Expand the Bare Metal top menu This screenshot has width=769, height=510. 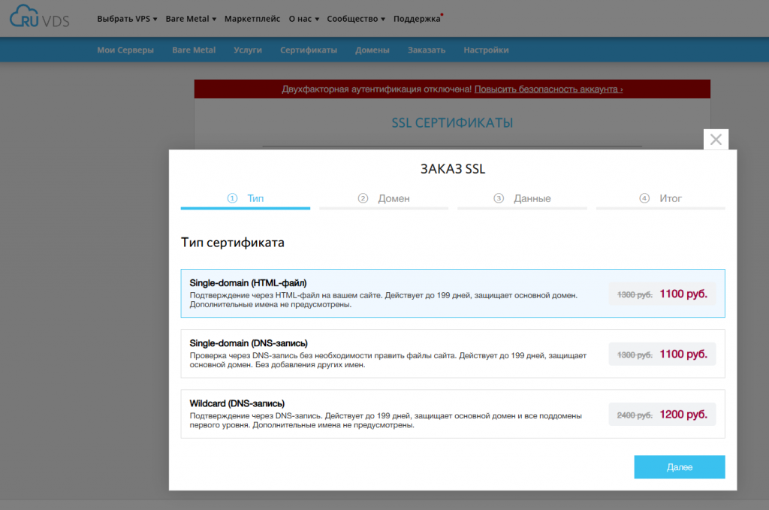[191, 19]
